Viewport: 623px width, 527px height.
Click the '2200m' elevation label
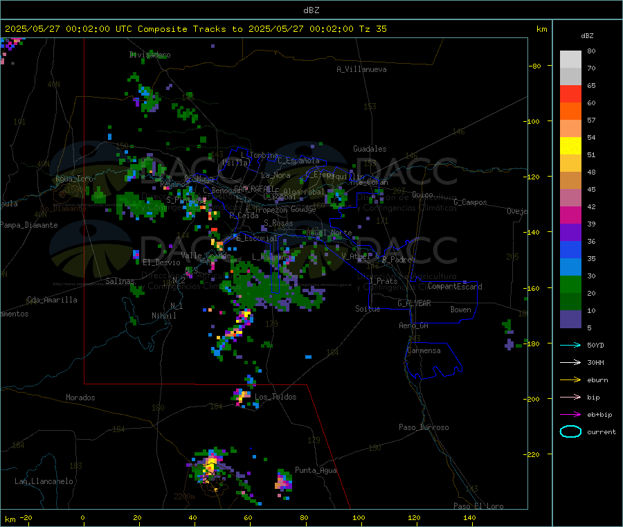(184, 497)
